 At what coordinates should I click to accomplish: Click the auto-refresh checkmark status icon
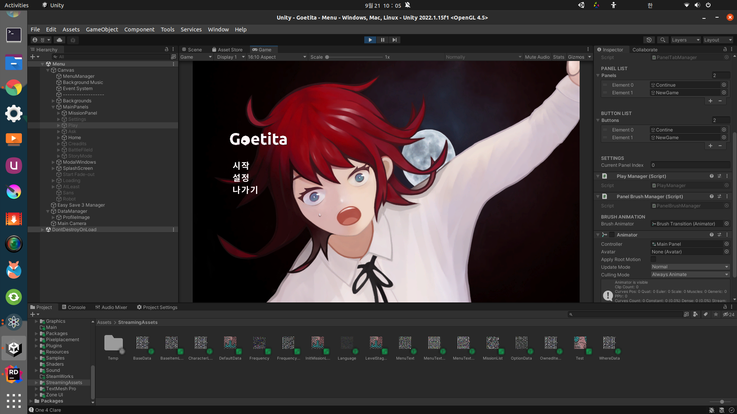point(732,410)
